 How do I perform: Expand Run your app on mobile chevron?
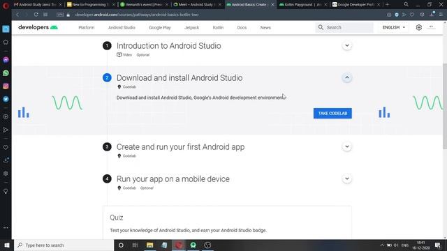(x=347, y=178)
